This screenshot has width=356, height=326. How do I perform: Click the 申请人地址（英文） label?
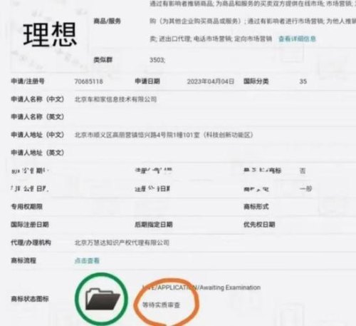(38, 153)
